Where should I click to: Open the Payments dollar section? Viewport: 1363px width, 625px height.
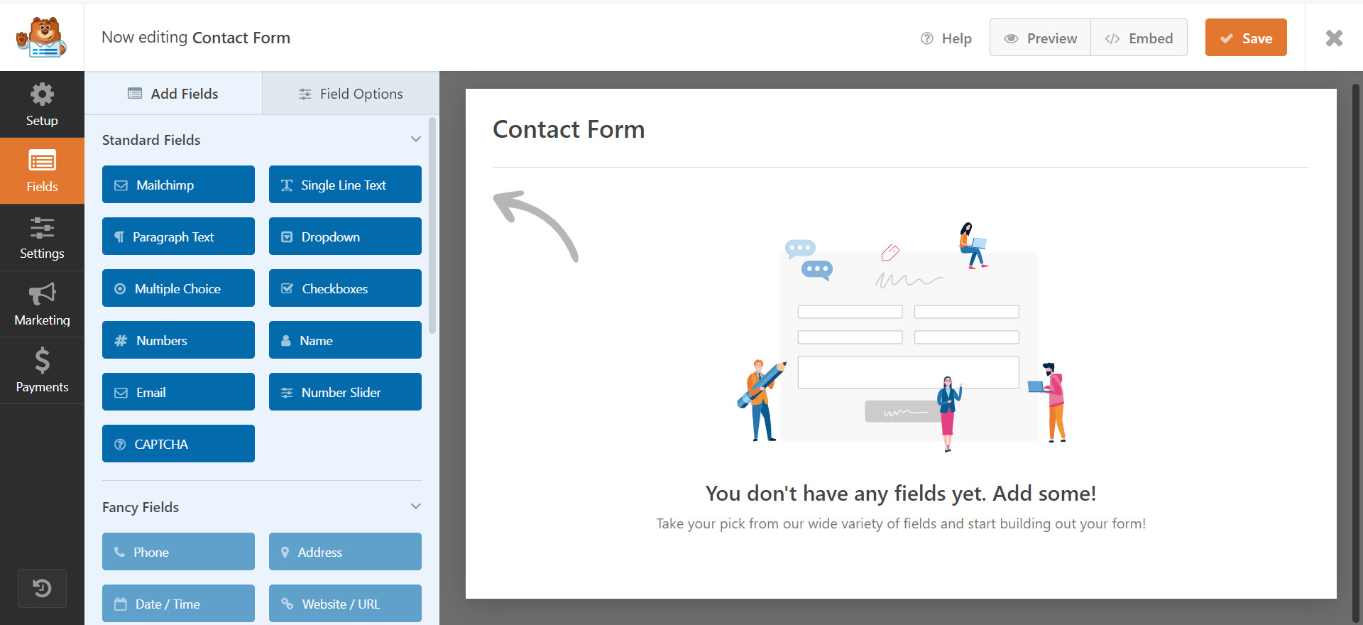click(42, 370)
